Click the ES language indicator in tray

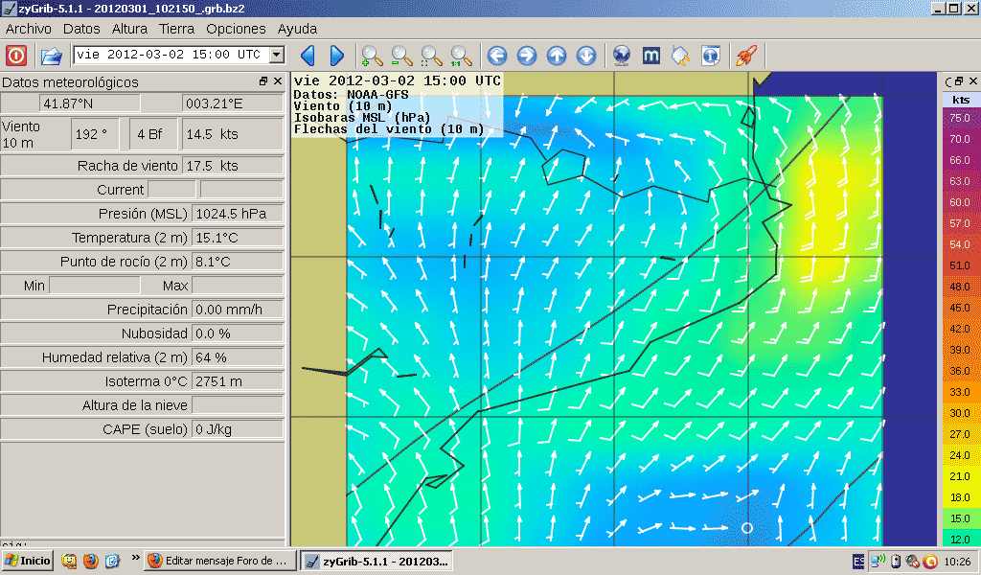[x=858, y=562]
